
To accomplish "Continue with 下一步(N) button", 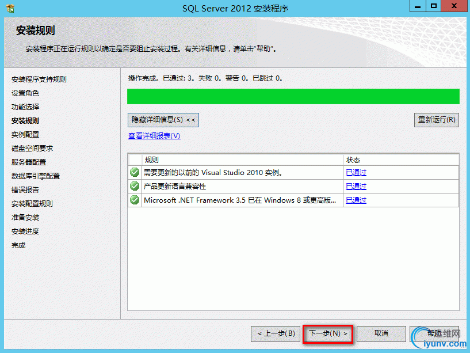I will 328,334.
